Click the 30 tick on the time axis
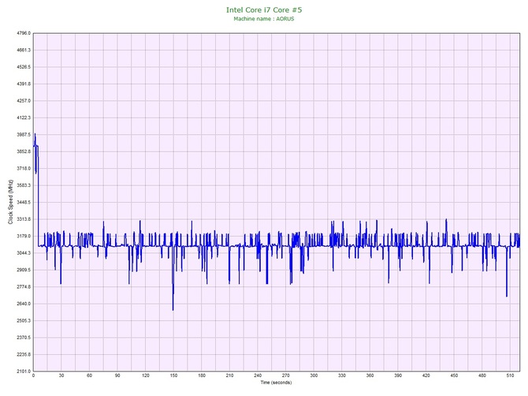This screenshot has width=528, height=396. (61, 375)
